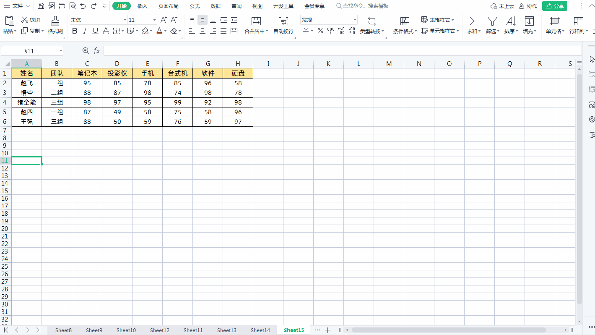The height and width of the screenshot is (335, 595).
Task: Redo the last undone action
Action: pos(94,6)
